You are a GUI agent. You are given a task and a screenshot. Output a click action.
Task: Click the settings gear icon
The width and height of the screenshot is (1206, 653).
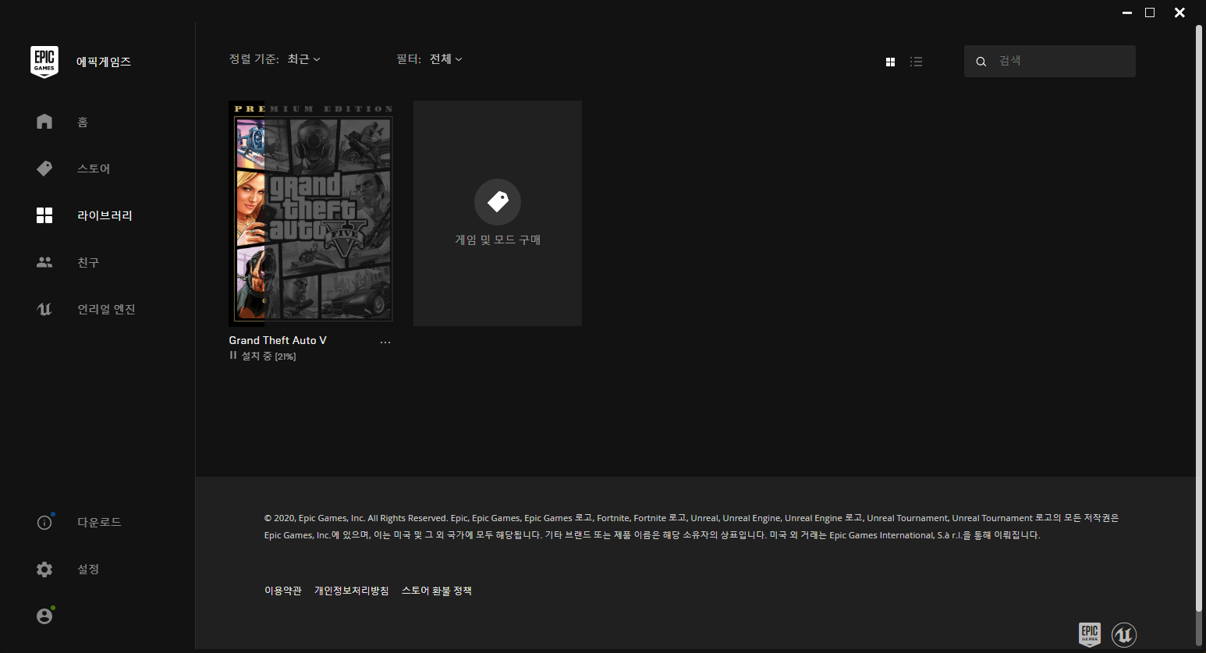44,570
